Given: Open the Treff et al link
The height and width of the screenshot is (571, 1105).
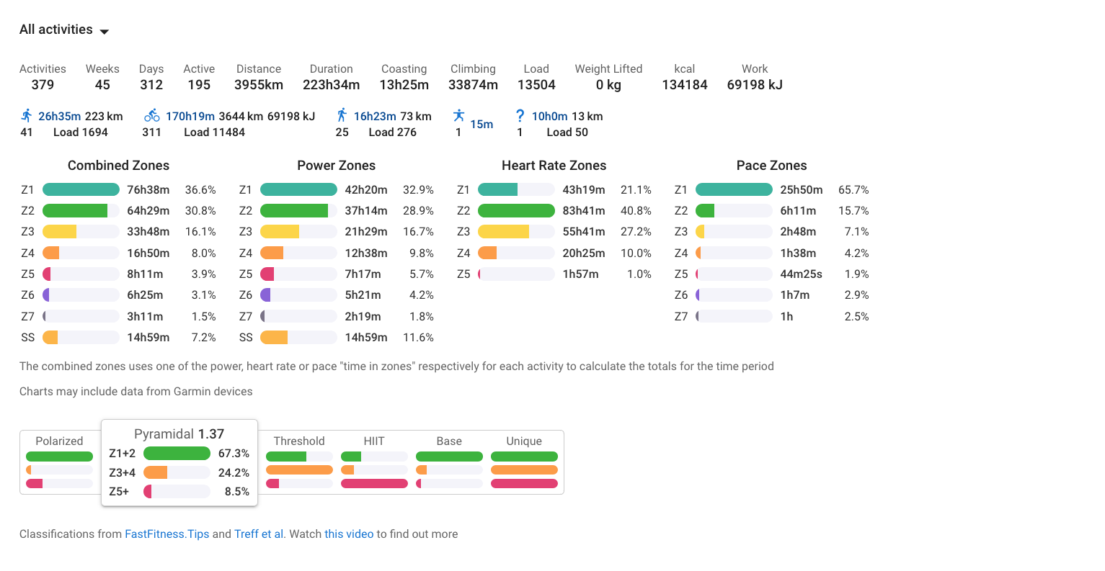Looking at the screenshot, I should coord(259,534).
